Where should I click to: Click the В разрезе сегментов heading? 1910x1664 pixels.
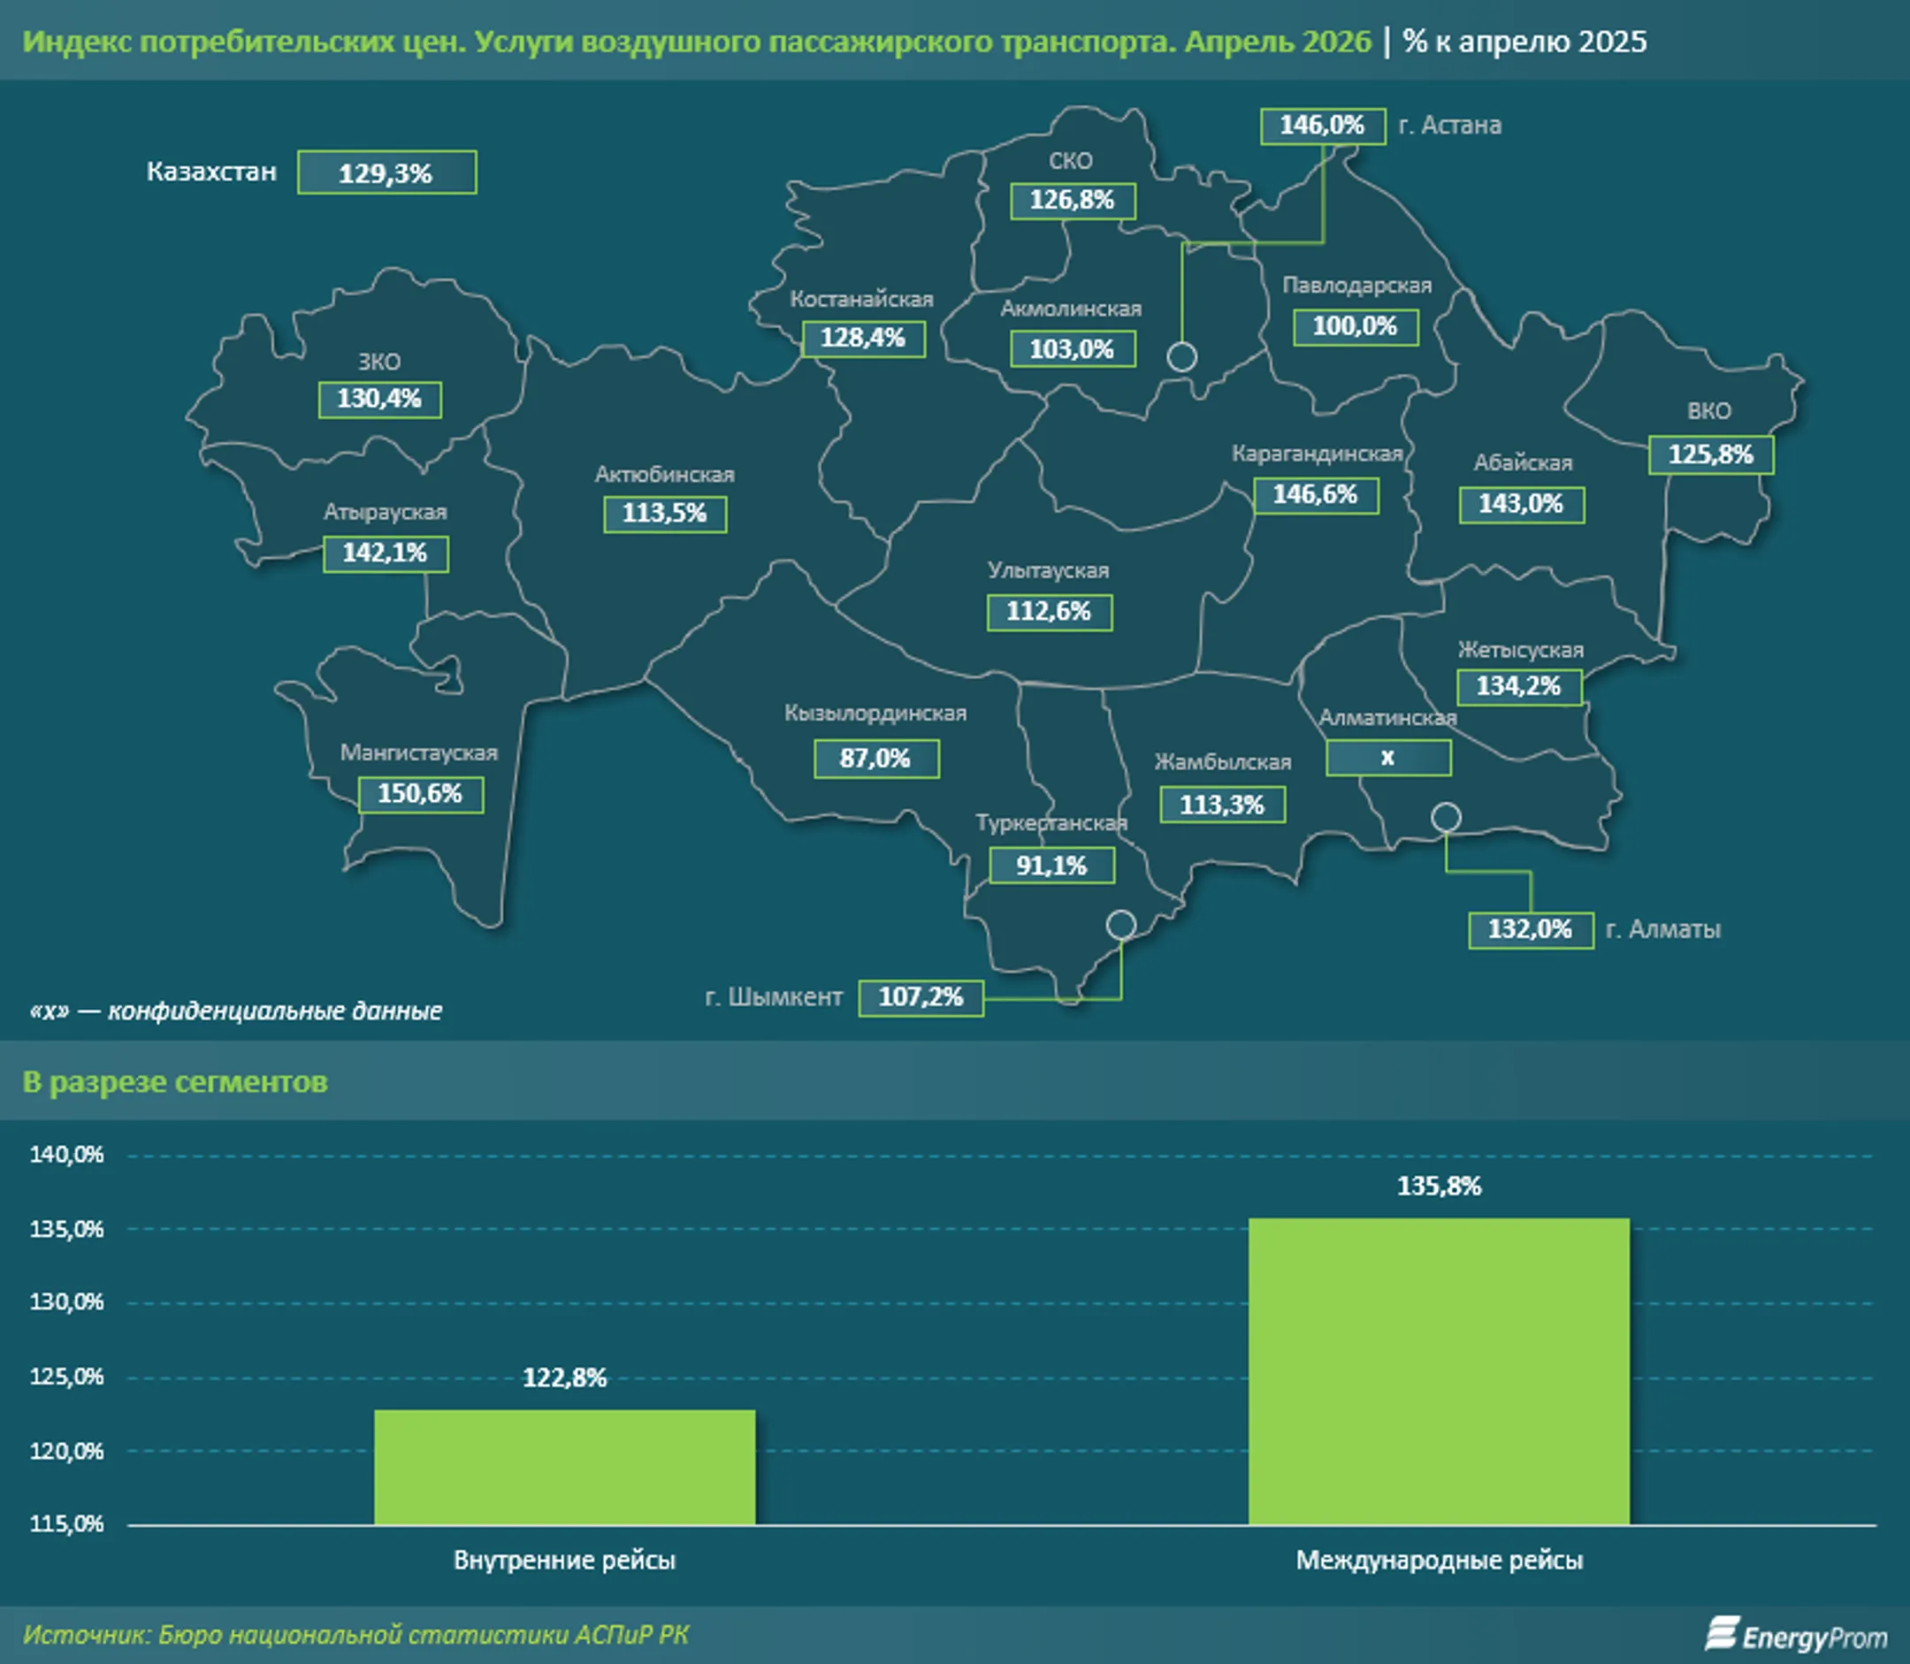pyautogui.click(x=174, y=1082)
